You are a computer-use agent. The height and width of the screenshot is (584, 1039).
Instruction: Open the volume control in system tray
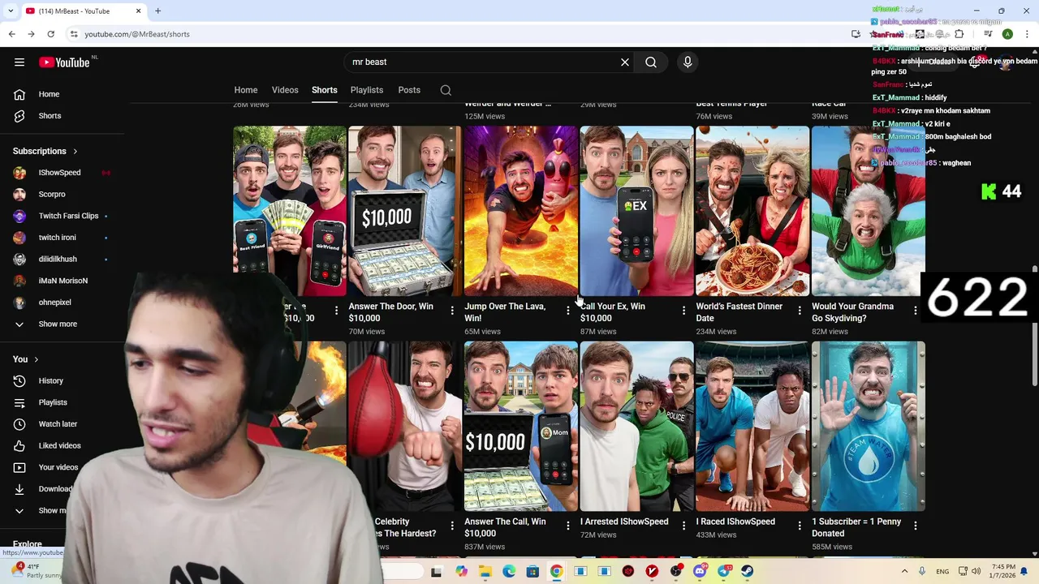coord(976,571)
